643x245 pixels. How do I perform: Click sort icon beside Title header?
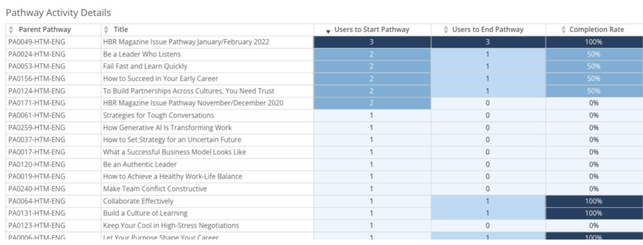click(x=106, y=29)
